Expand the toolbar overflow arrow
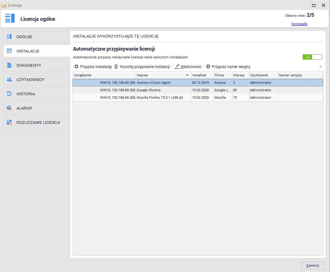 320,67
